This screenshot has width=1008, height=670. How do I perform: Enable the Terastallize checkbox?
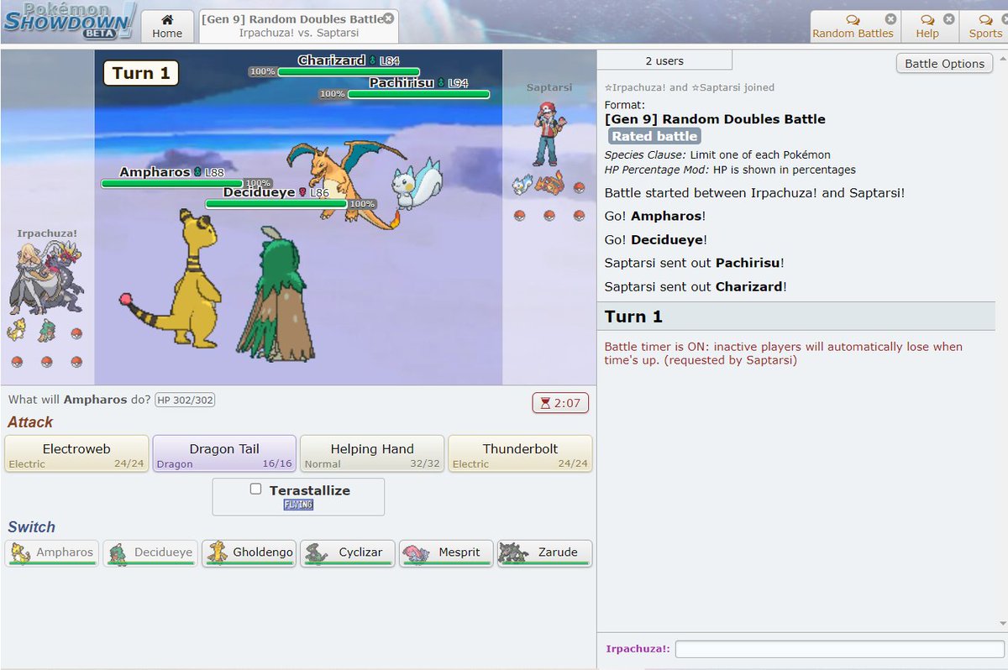[256, 489]
